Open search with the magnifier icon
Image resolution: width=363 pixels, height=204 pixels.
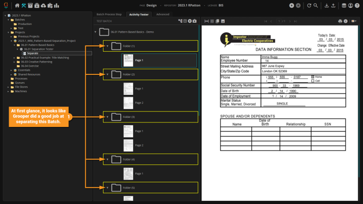pos(315,5)
